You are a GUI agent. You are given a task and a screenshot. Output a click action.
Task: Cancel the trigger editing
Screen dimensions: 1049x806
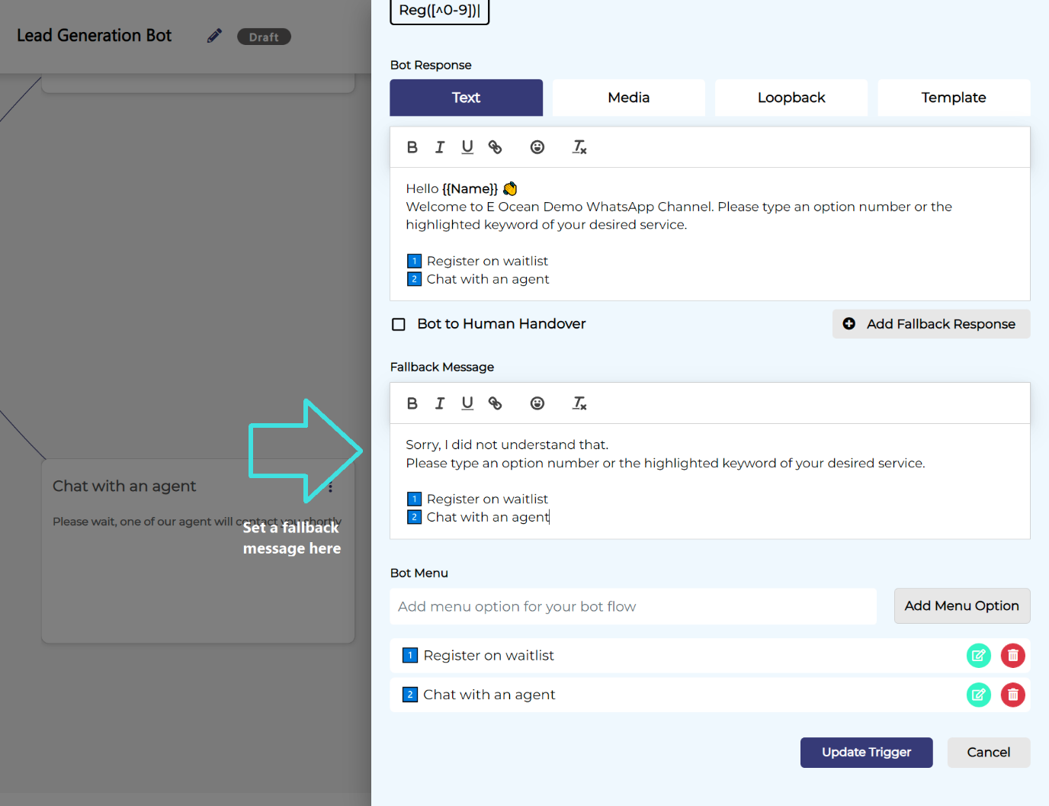(x=988, y=753)
